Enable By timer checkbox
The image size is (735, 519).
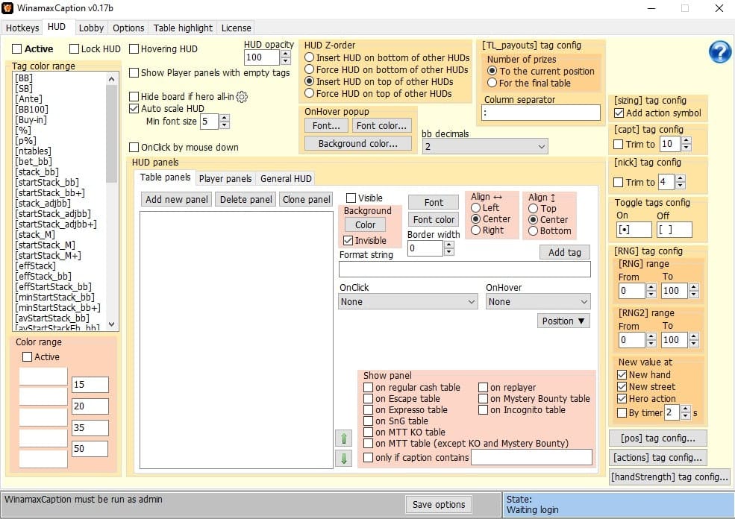coord(622,413)
